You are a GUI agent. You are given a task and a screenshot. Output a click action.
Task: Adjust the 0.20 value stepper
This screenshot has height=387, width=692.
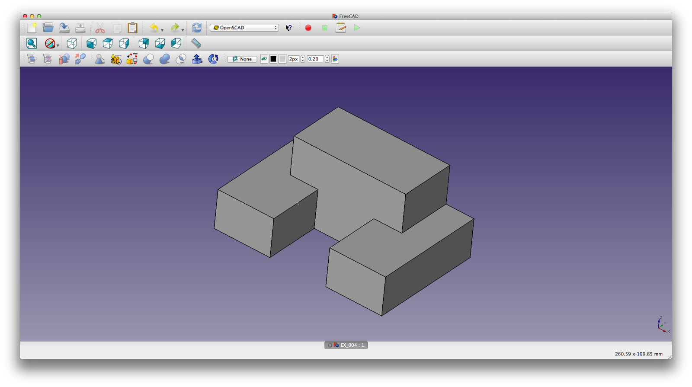click(327, 59)
